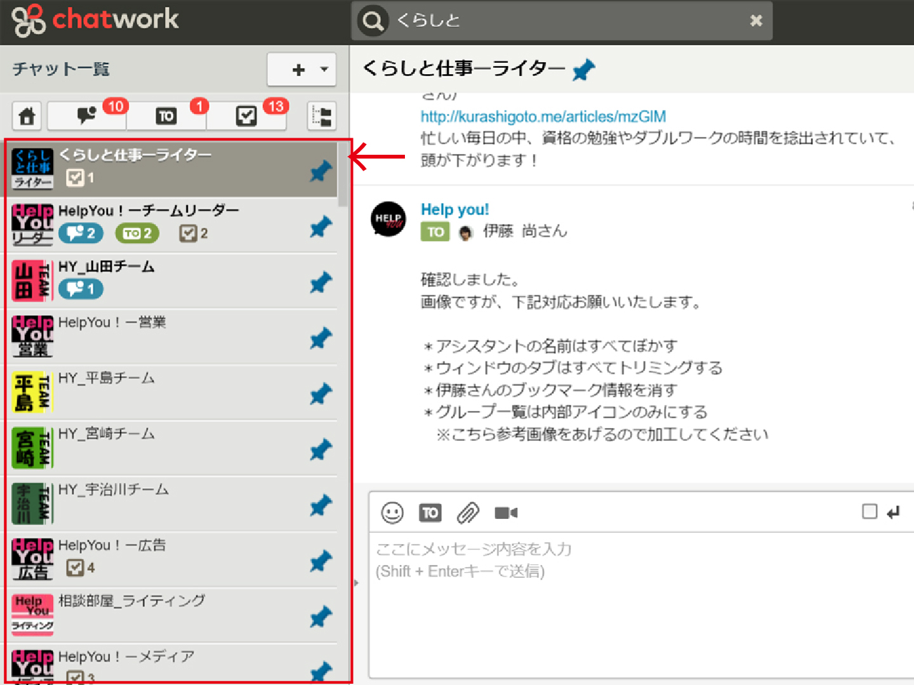Click the plus to create a new chat
The height and width of the screenshot is (685, 914).
point(298,69)
